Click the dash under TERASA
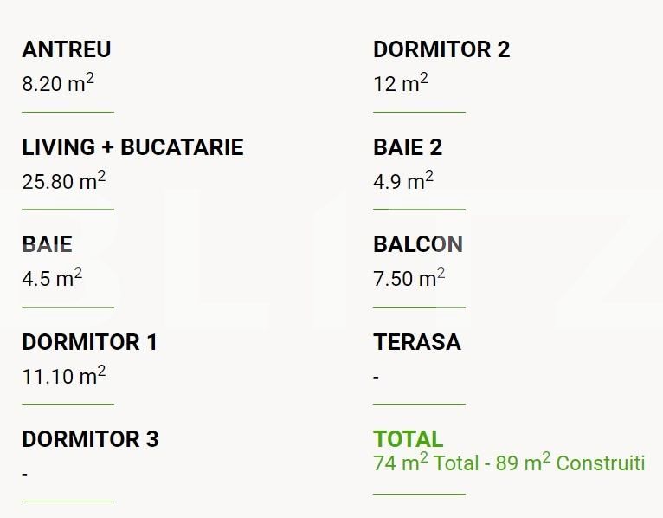This screenshot has height=518, width=663. tap(377, 377)
